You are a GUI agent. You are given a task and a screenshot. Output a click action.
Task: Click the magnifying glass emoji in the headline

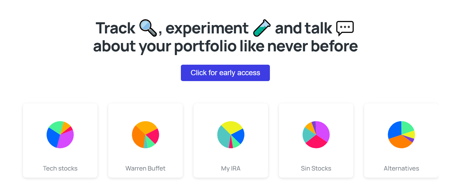[148, 28]
